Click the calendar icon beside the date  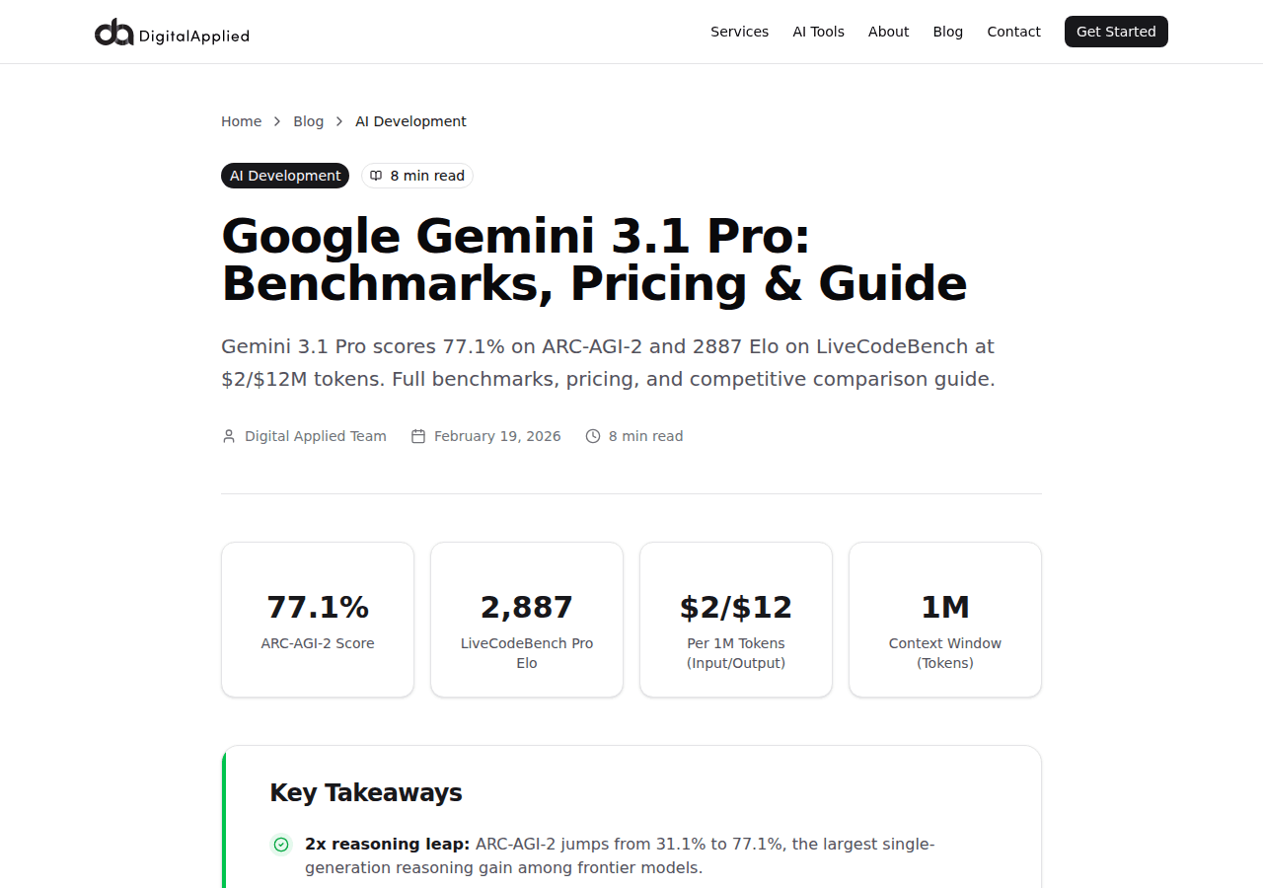point(417,435)
